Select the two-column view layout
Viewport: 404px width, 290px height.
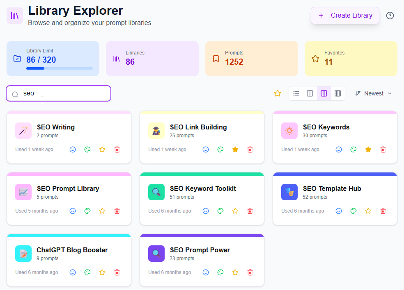[x=310, y=93]
